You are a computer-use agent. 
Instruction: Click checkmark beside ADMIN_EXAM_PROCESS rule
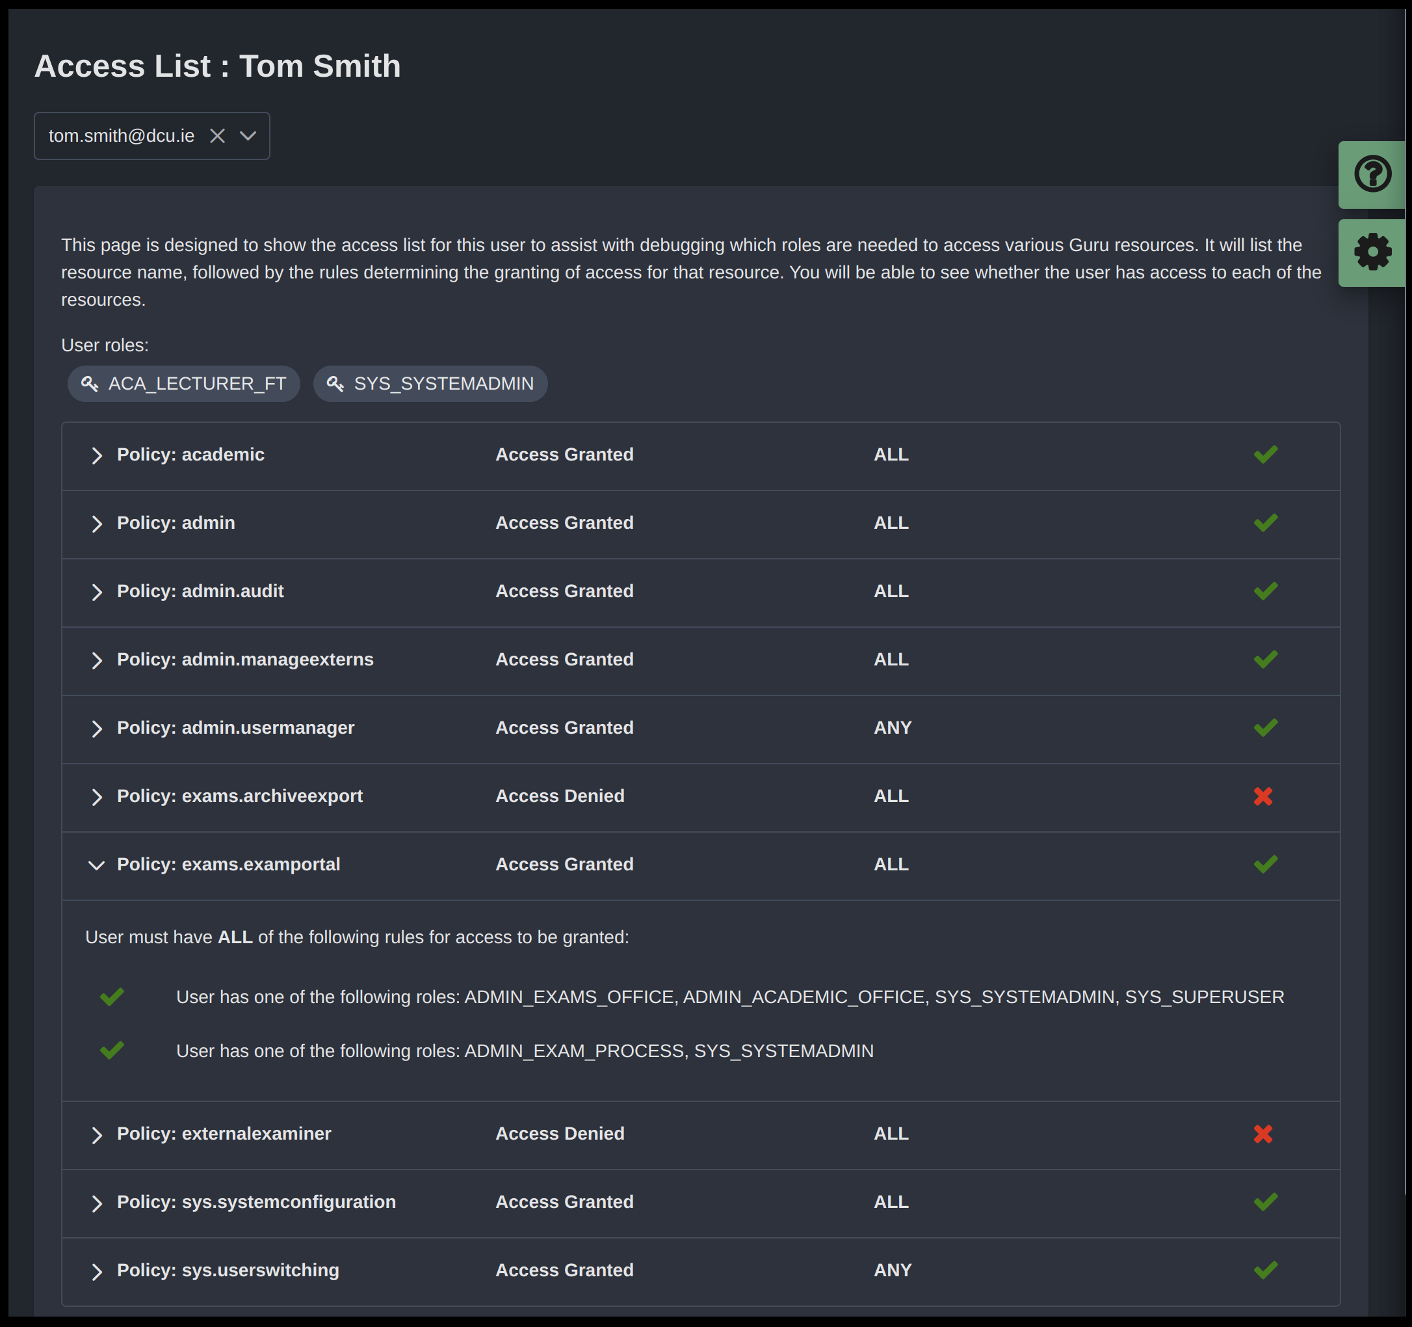point(112,1051)
